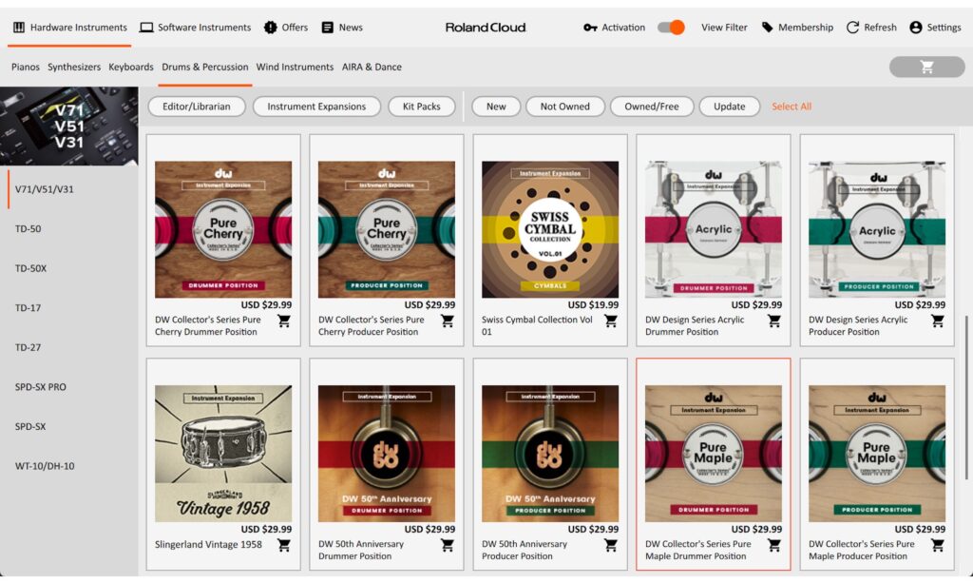The height and width of the screenshot is (584, 973).
Task: Toggle the Owned/Free filter pill
Action: point(651,107)
